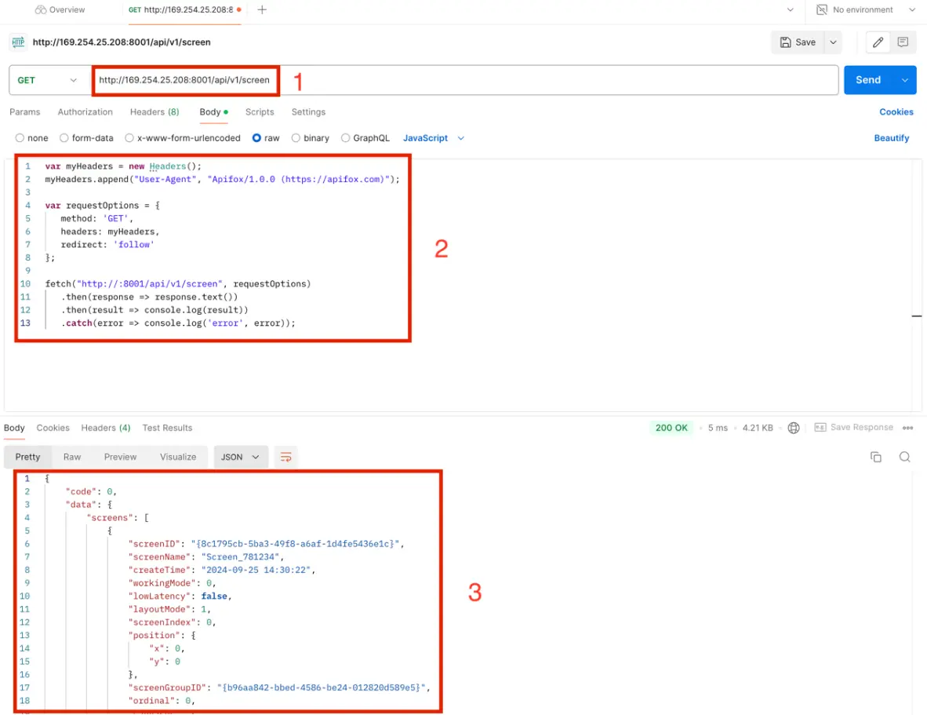
Task: Select the none body type radio button
Action: point(20,138)
